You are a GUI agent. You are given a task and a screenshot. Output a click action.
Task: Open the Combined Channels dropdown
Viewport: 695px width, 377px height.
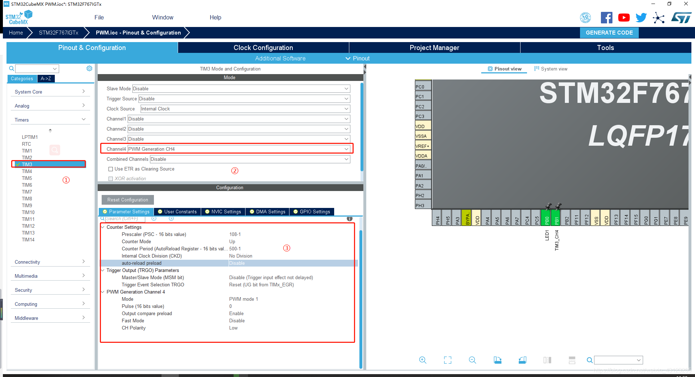(x=250, y=159)
